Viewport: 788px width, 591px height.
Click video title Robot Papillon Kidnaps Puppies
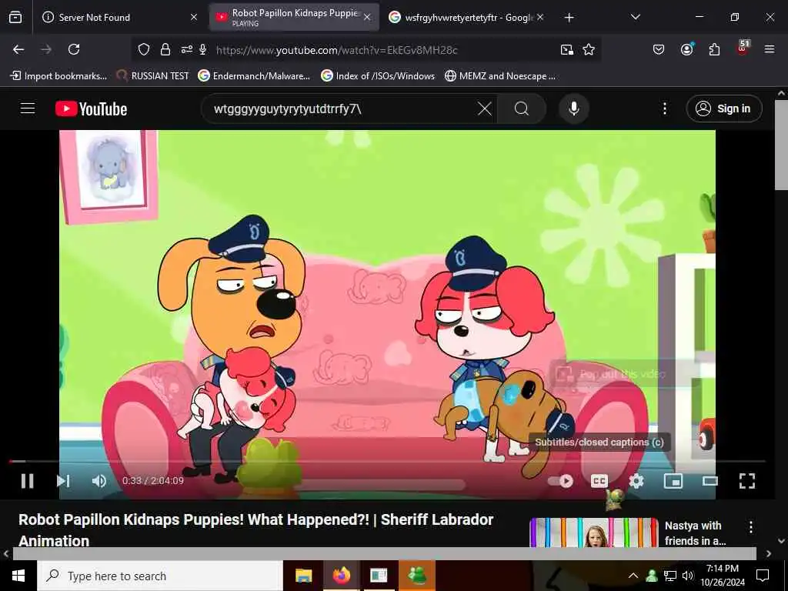pos(255,529)
